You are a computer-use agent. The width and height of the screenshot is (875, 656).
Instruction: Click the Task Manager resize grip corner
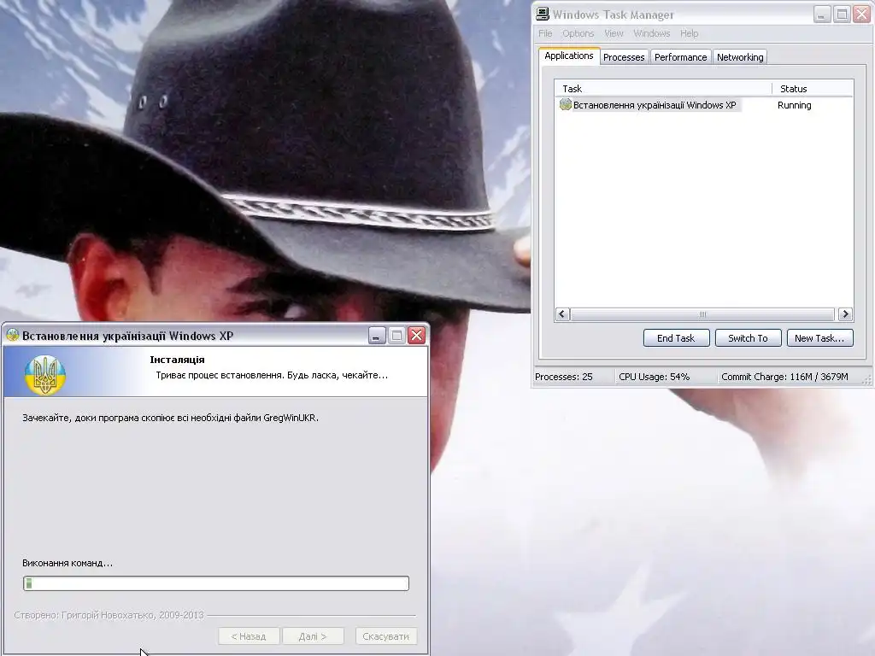(866, 380)
